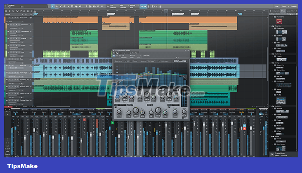Viewport: 302px width, 173px height.
Task: Collapse the Mastering folder in browser
Action: 271,54
